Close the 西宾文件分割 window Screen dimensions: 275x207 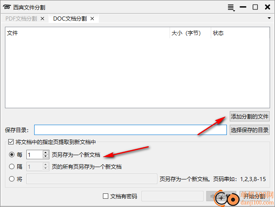pos(268,7)
